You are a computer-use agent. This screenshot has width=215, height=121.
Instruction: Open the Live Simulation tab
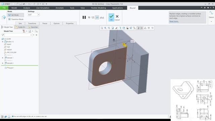(43, 8)
